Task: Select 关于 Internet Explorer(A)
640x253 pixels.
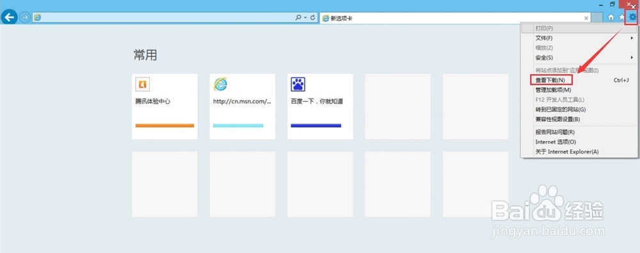Action: coord(580,152)
